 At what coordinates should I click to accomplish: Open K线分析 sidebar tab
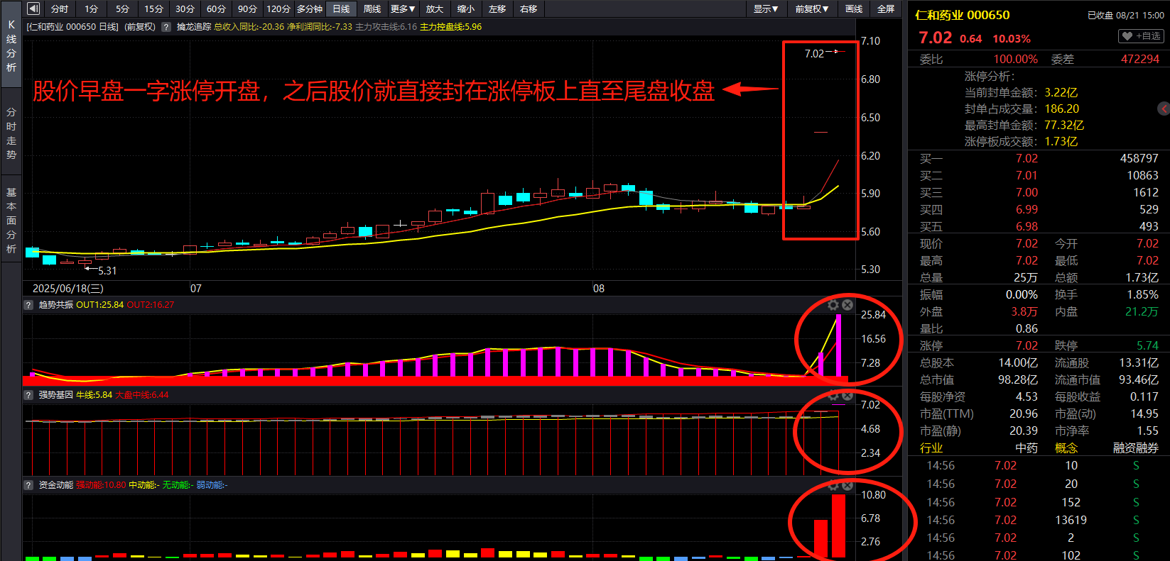click(x=11, y=46)
